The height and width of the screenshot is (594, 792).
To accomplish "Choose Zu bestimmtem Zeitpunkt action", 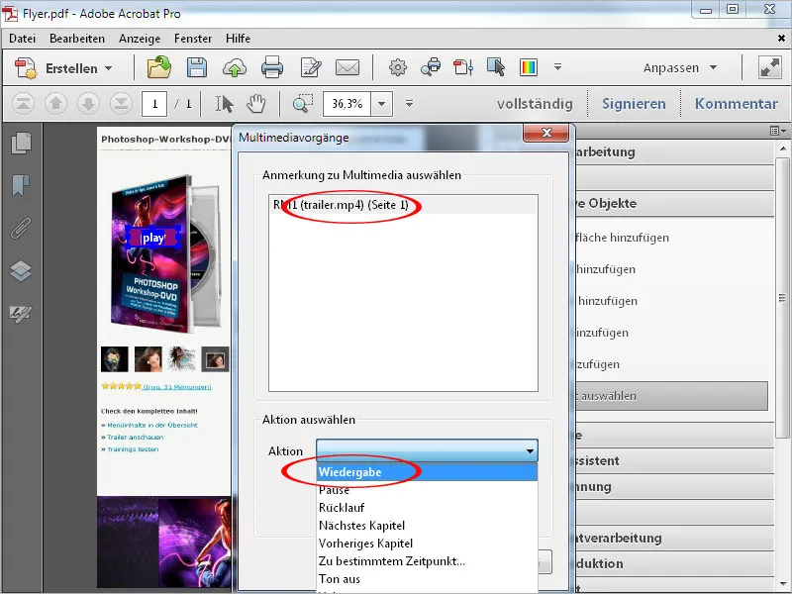I will point(427,560).
